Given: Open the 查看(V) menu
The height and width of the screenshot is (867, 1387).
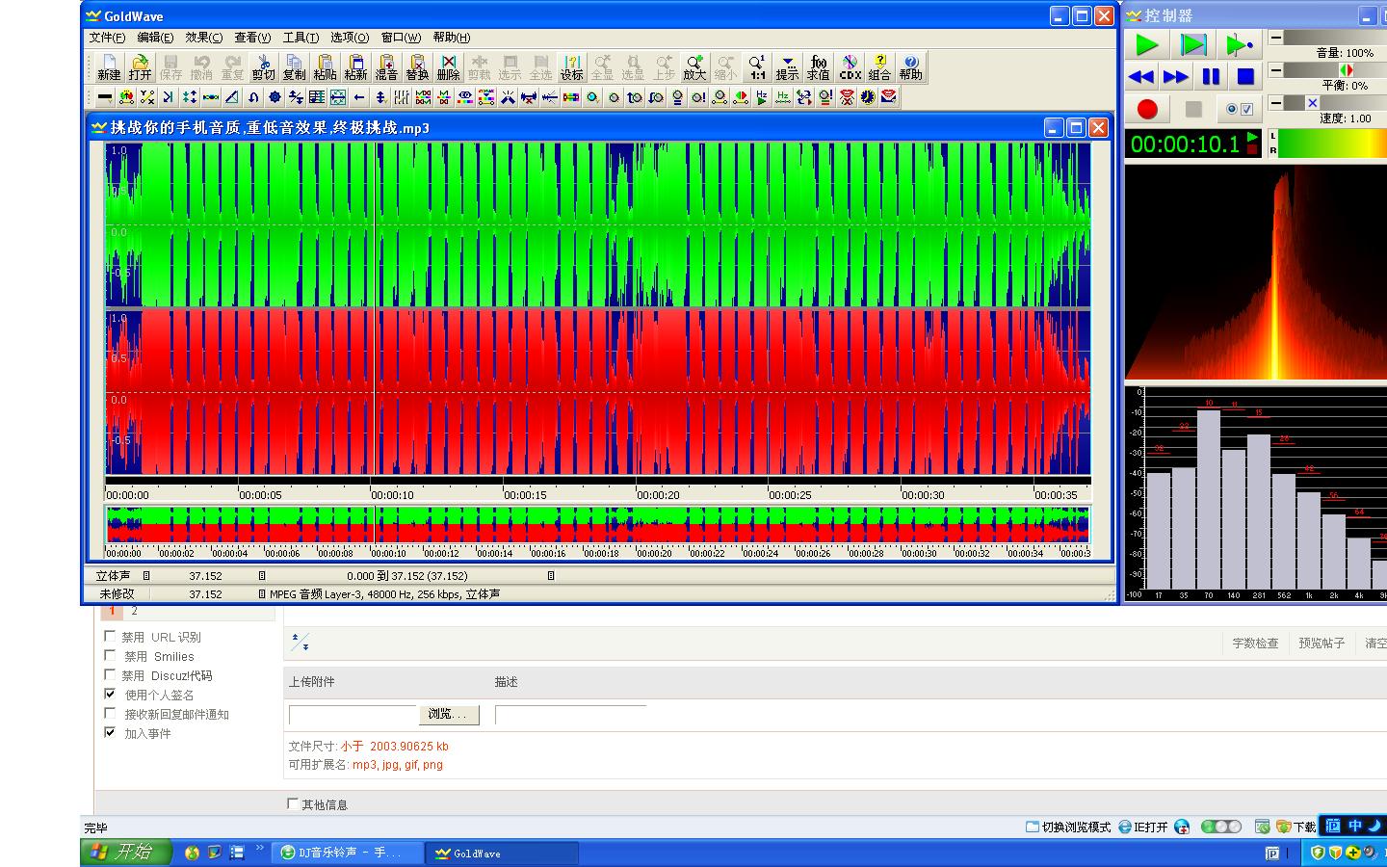Looking at the screenshot, I should coord(252,38).
